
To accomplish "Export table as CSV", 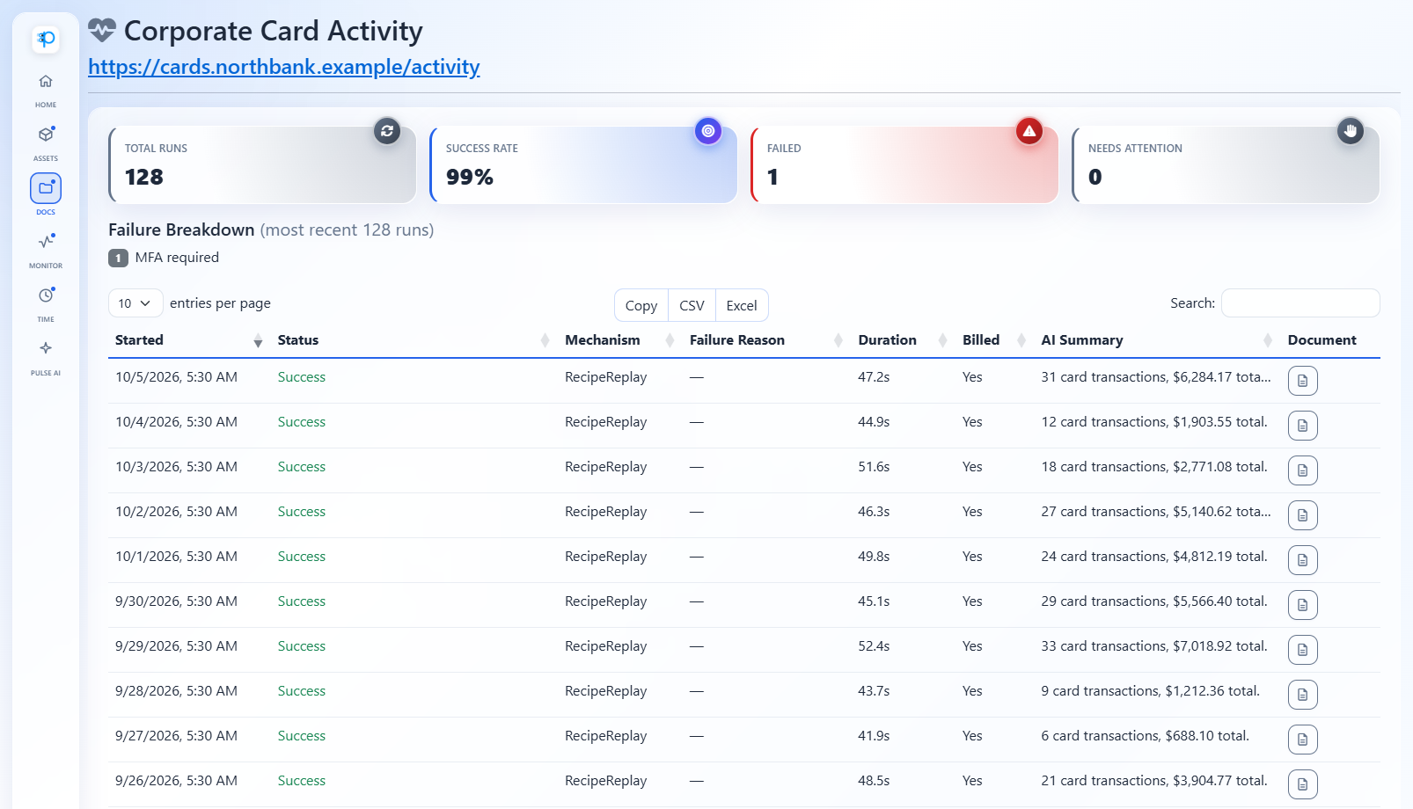I will (692, 306).
